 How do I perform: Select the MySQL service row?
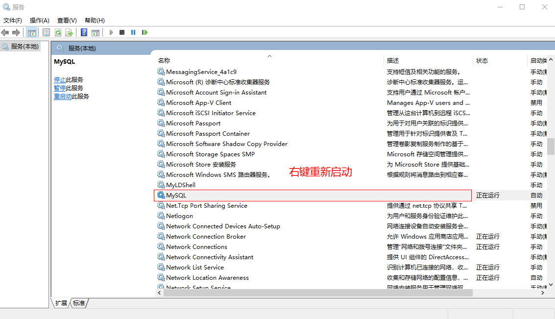coord(176,196)
